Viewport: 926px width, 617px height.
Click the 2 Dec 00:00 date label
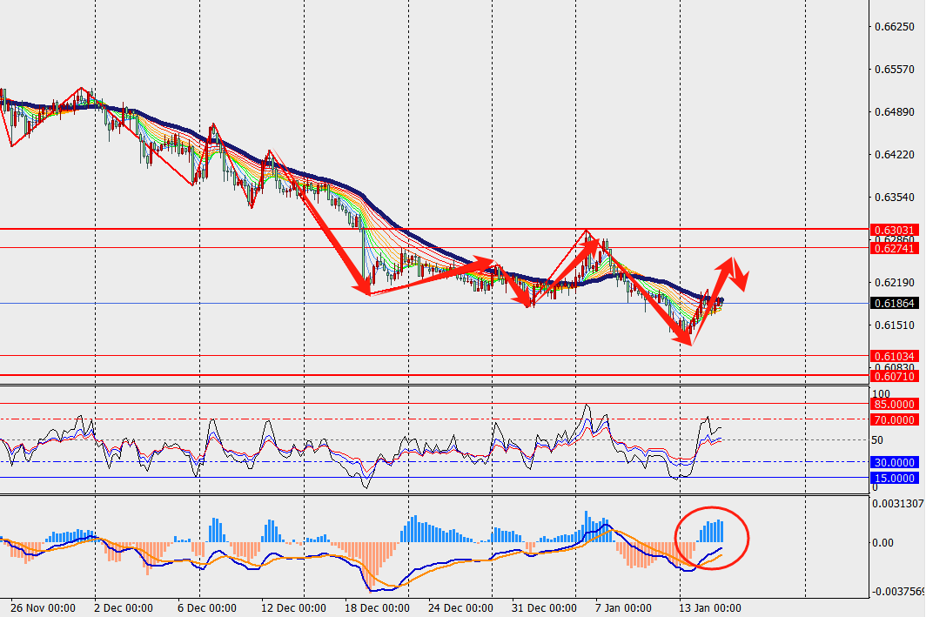click(x=124, y=608)
